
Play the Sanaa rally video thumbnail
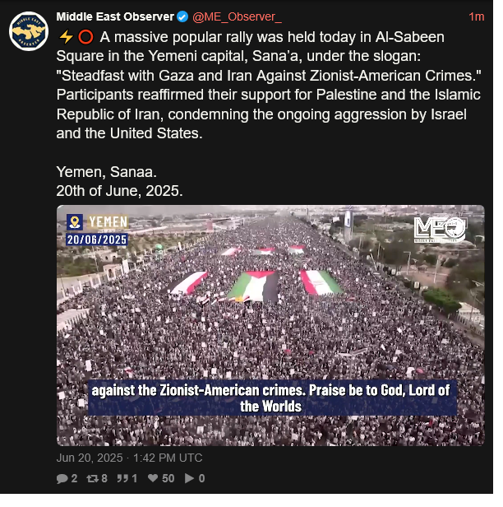tap(270, 326)
